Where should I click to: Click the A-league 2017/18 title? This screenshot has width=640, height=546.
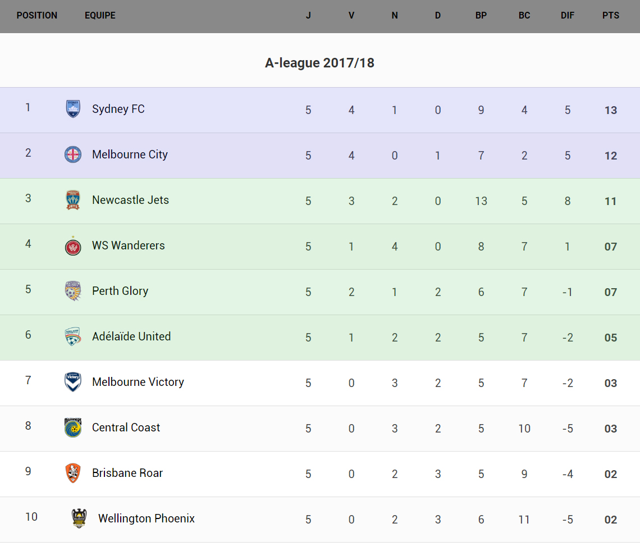[x=319, y=63]
